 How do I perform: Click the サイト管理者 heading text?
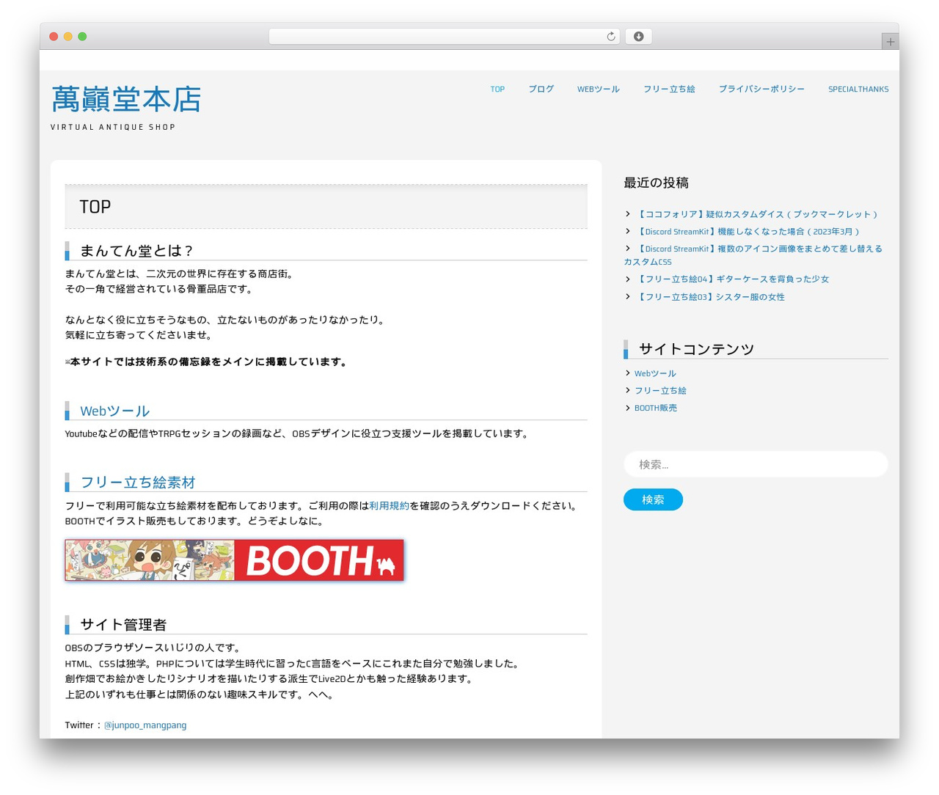tap(123, 625)
